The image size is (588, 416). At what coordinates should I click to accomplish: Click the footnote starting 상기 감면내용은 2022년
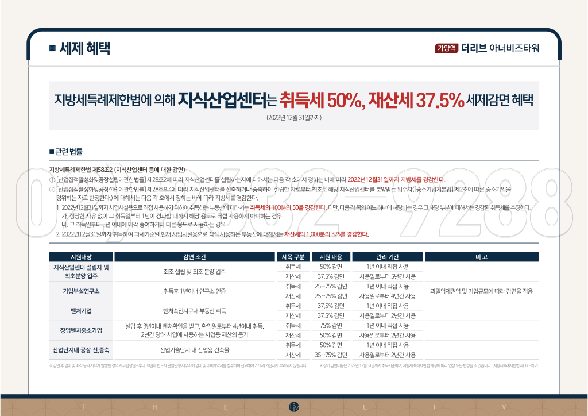[429, 365]
